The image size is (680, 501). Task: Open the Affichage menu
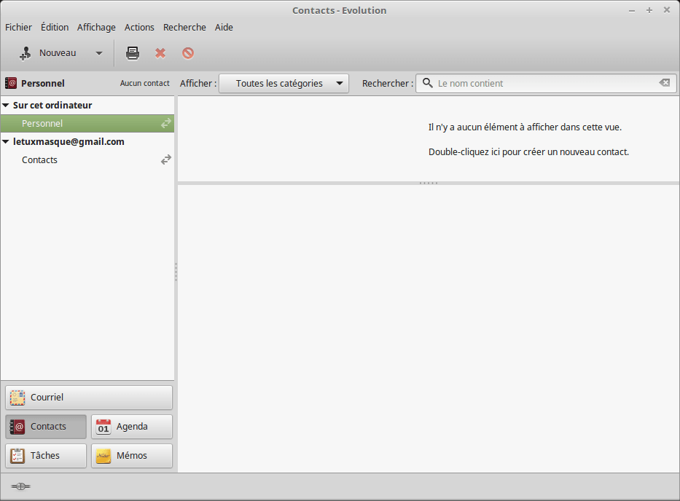click(96, 27)
